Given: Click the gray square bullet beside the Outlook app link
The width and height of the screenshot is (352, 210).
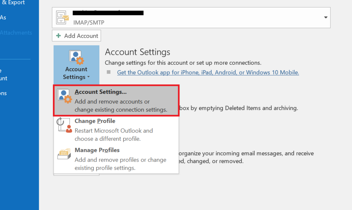Looking at the screenshot, I should (x=109, y=72).
